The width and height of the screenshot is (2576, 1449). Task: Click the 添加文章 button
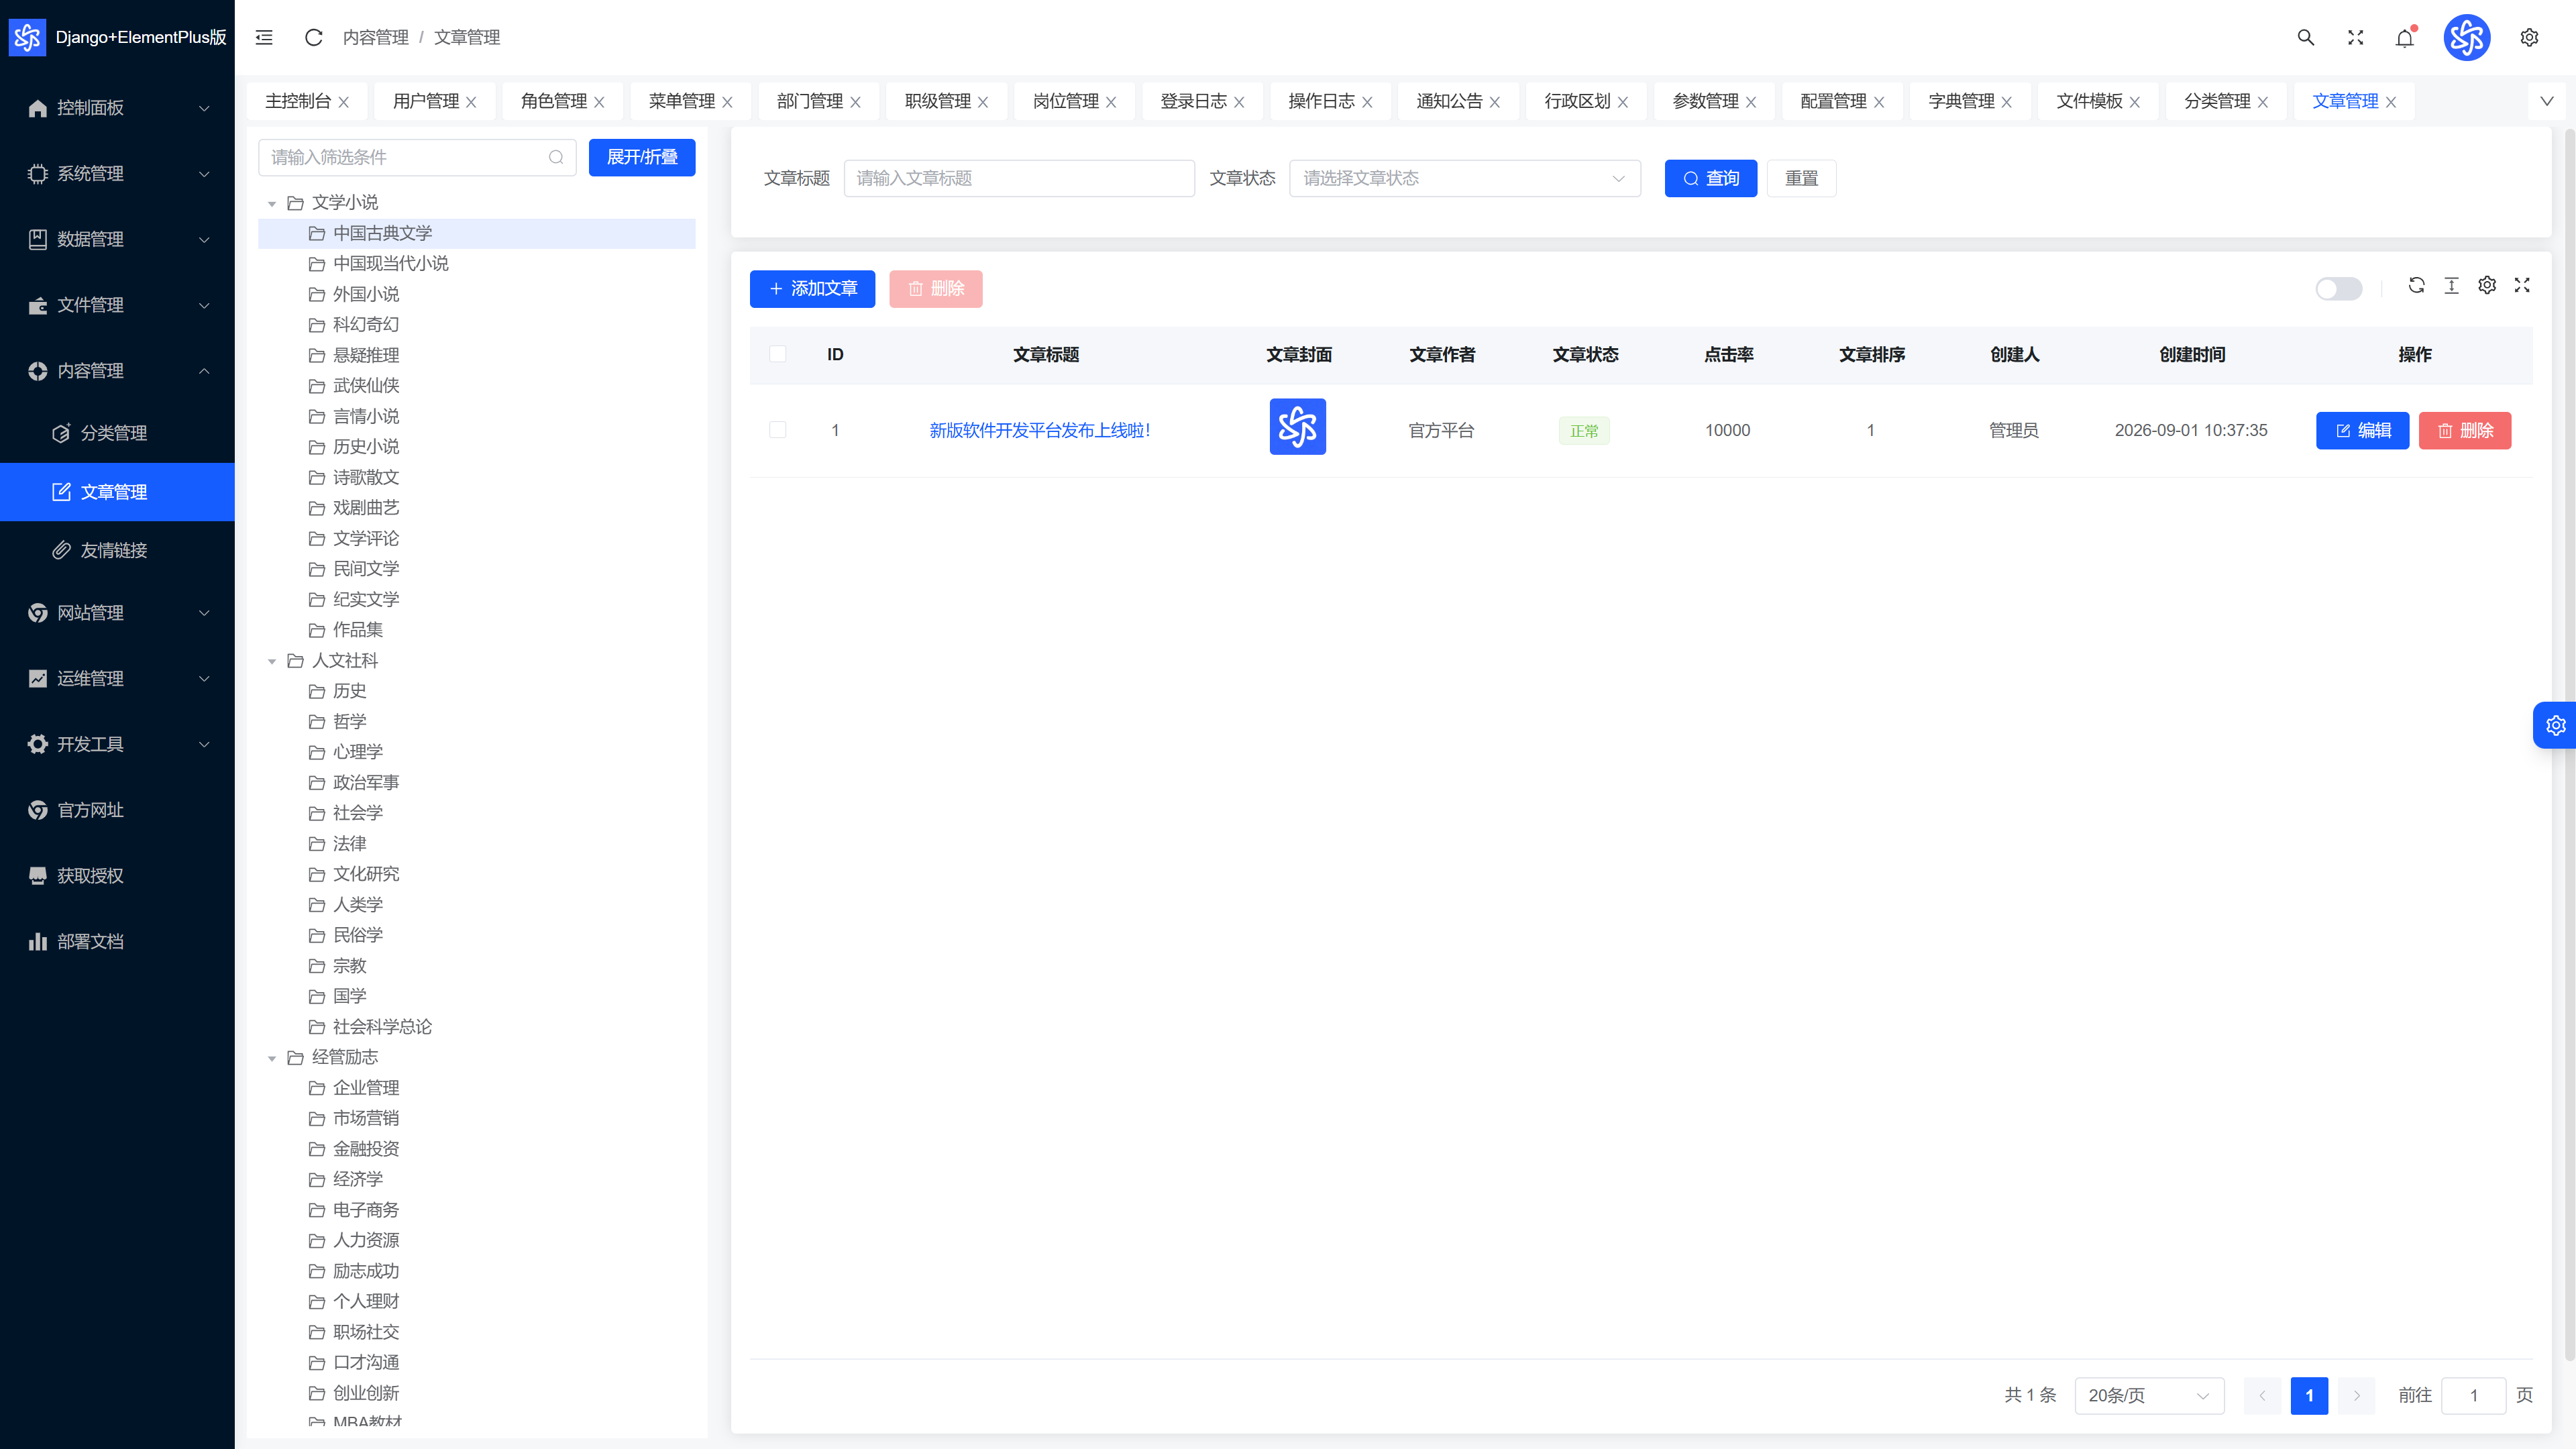(x=812, y=289)
